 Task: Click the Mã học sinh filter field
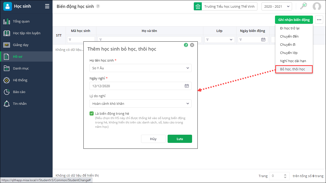pos(81,40)
